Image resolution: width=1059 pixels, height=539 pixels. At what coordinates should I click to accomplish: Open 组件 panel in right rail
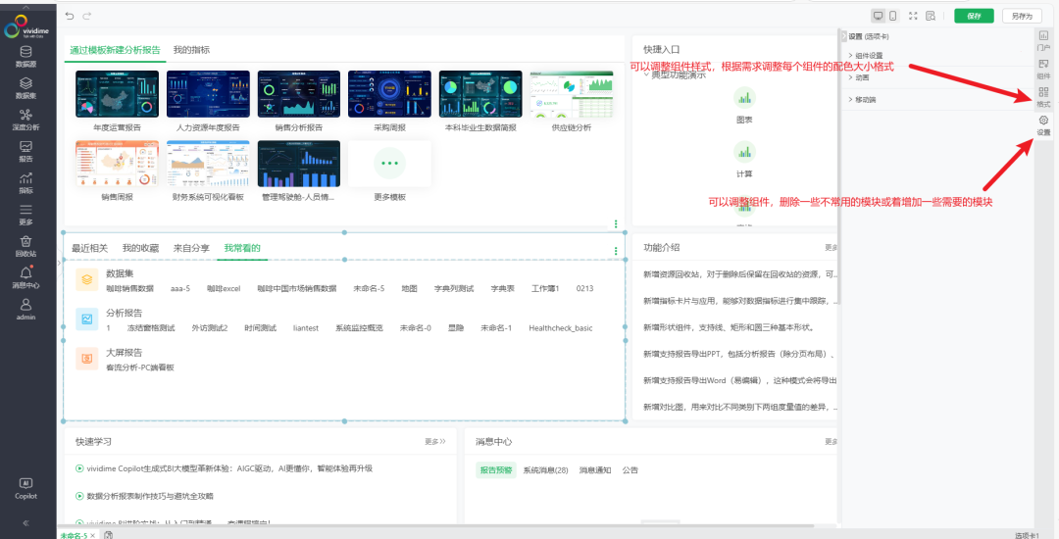click(x=1043, y=69)
